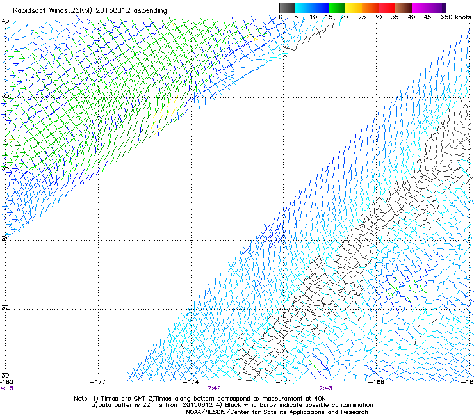Click the note line 'Times are GMT'
This screenshot has width=474, height=416.
[x=124, y=399]
